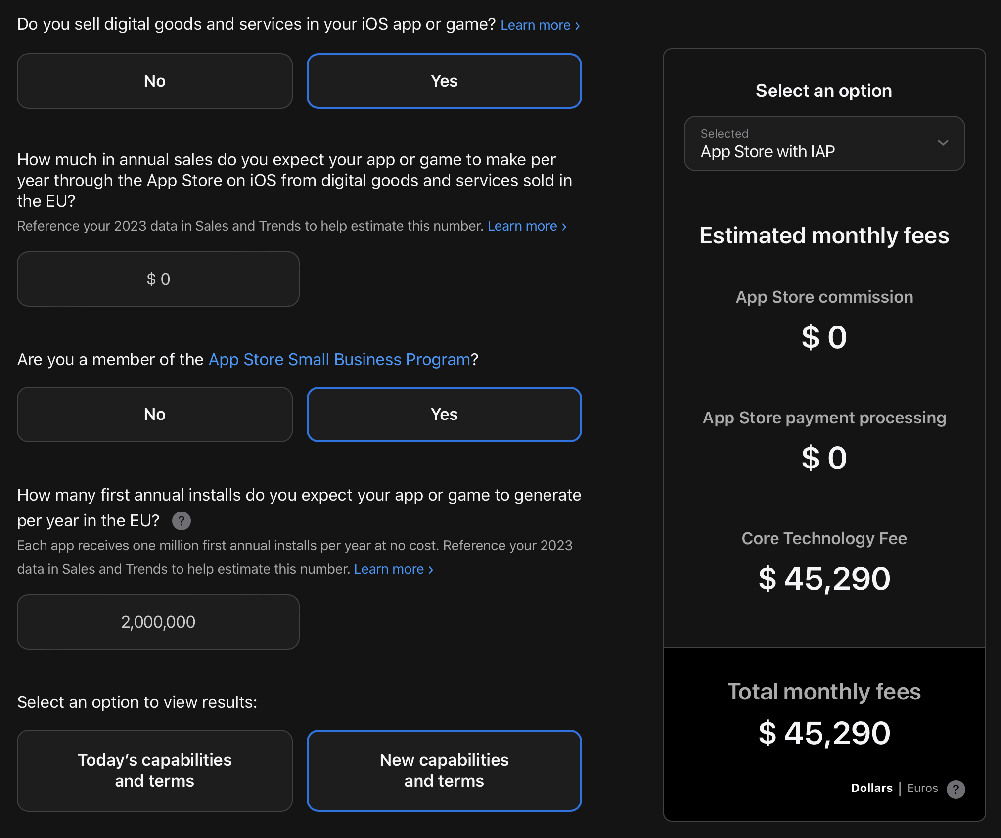1001x838 pixels.
Task: Select New capabilities and terms option
Action: tap(444, 770)
